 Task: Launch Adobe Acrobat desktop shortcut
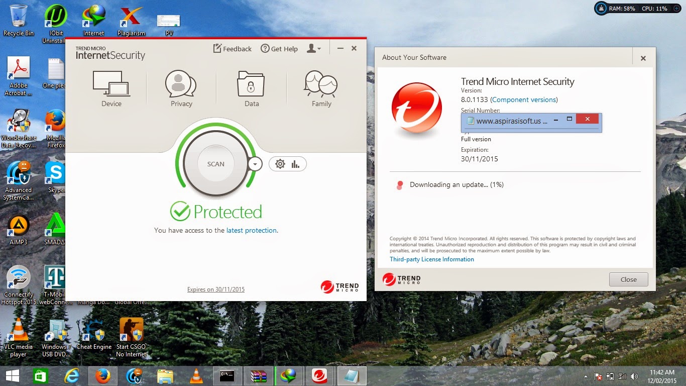click(19, 76)
